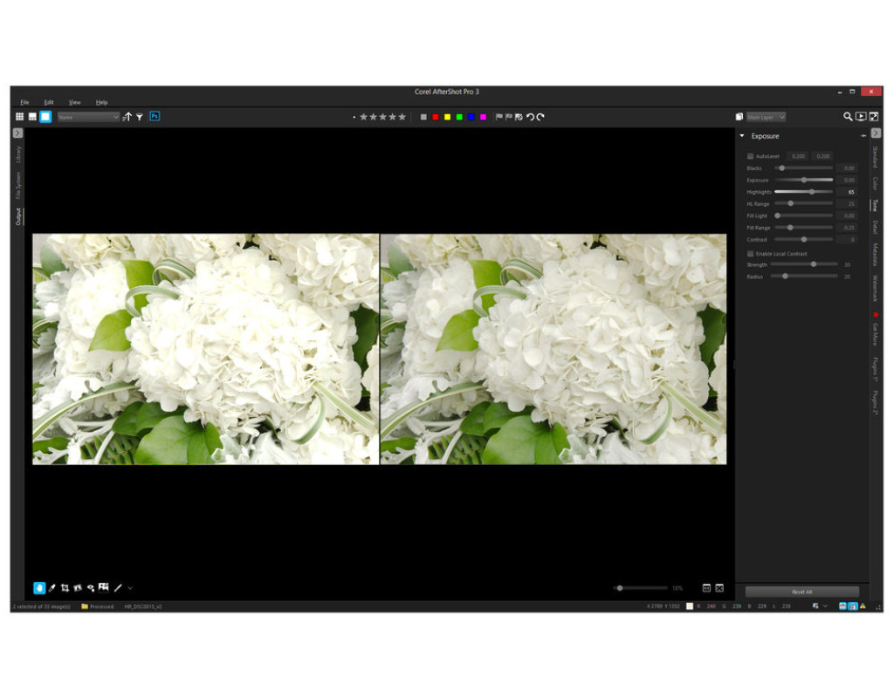The height and width of the screenshot is (698, 894).
Task: Select the Crop tool in bottom toolbar
Action: [x=65, y=588]
